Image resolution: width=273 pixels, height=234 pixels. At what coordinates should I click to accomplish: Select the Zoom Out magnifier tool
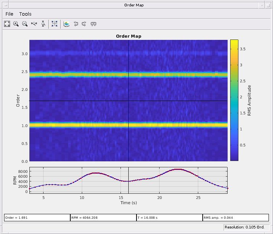[x=25, y=24]
